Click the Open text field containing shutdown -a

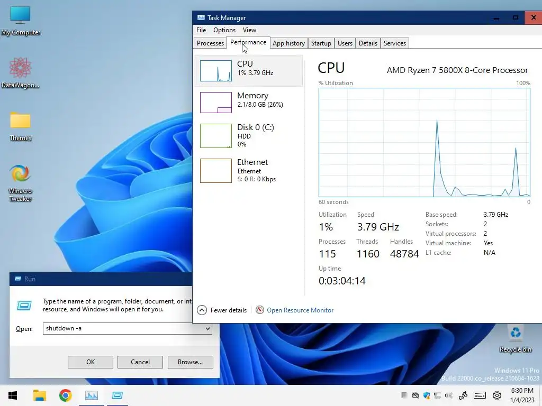point(127,328)
